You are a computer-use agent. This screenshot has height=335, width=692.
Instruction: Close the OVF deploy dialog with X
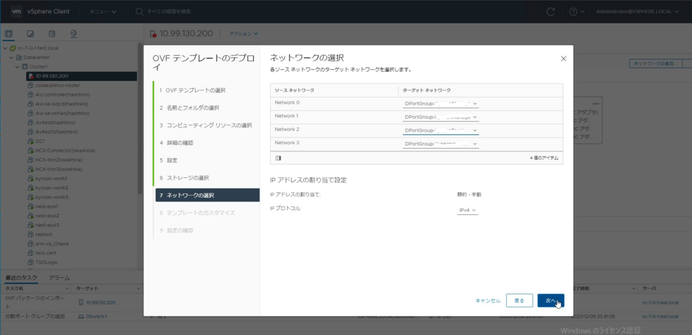563,58
